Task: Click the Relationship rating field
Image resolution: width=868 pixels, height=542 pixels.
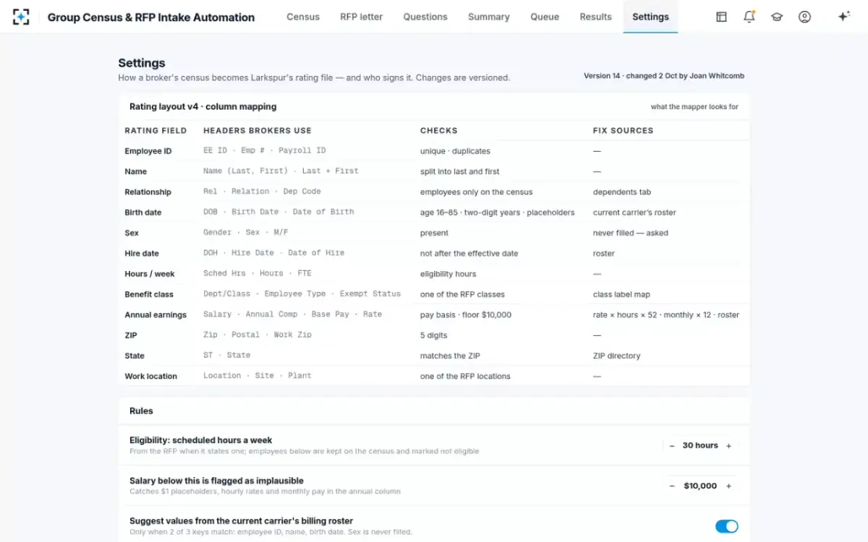Action: click(148, 192)
